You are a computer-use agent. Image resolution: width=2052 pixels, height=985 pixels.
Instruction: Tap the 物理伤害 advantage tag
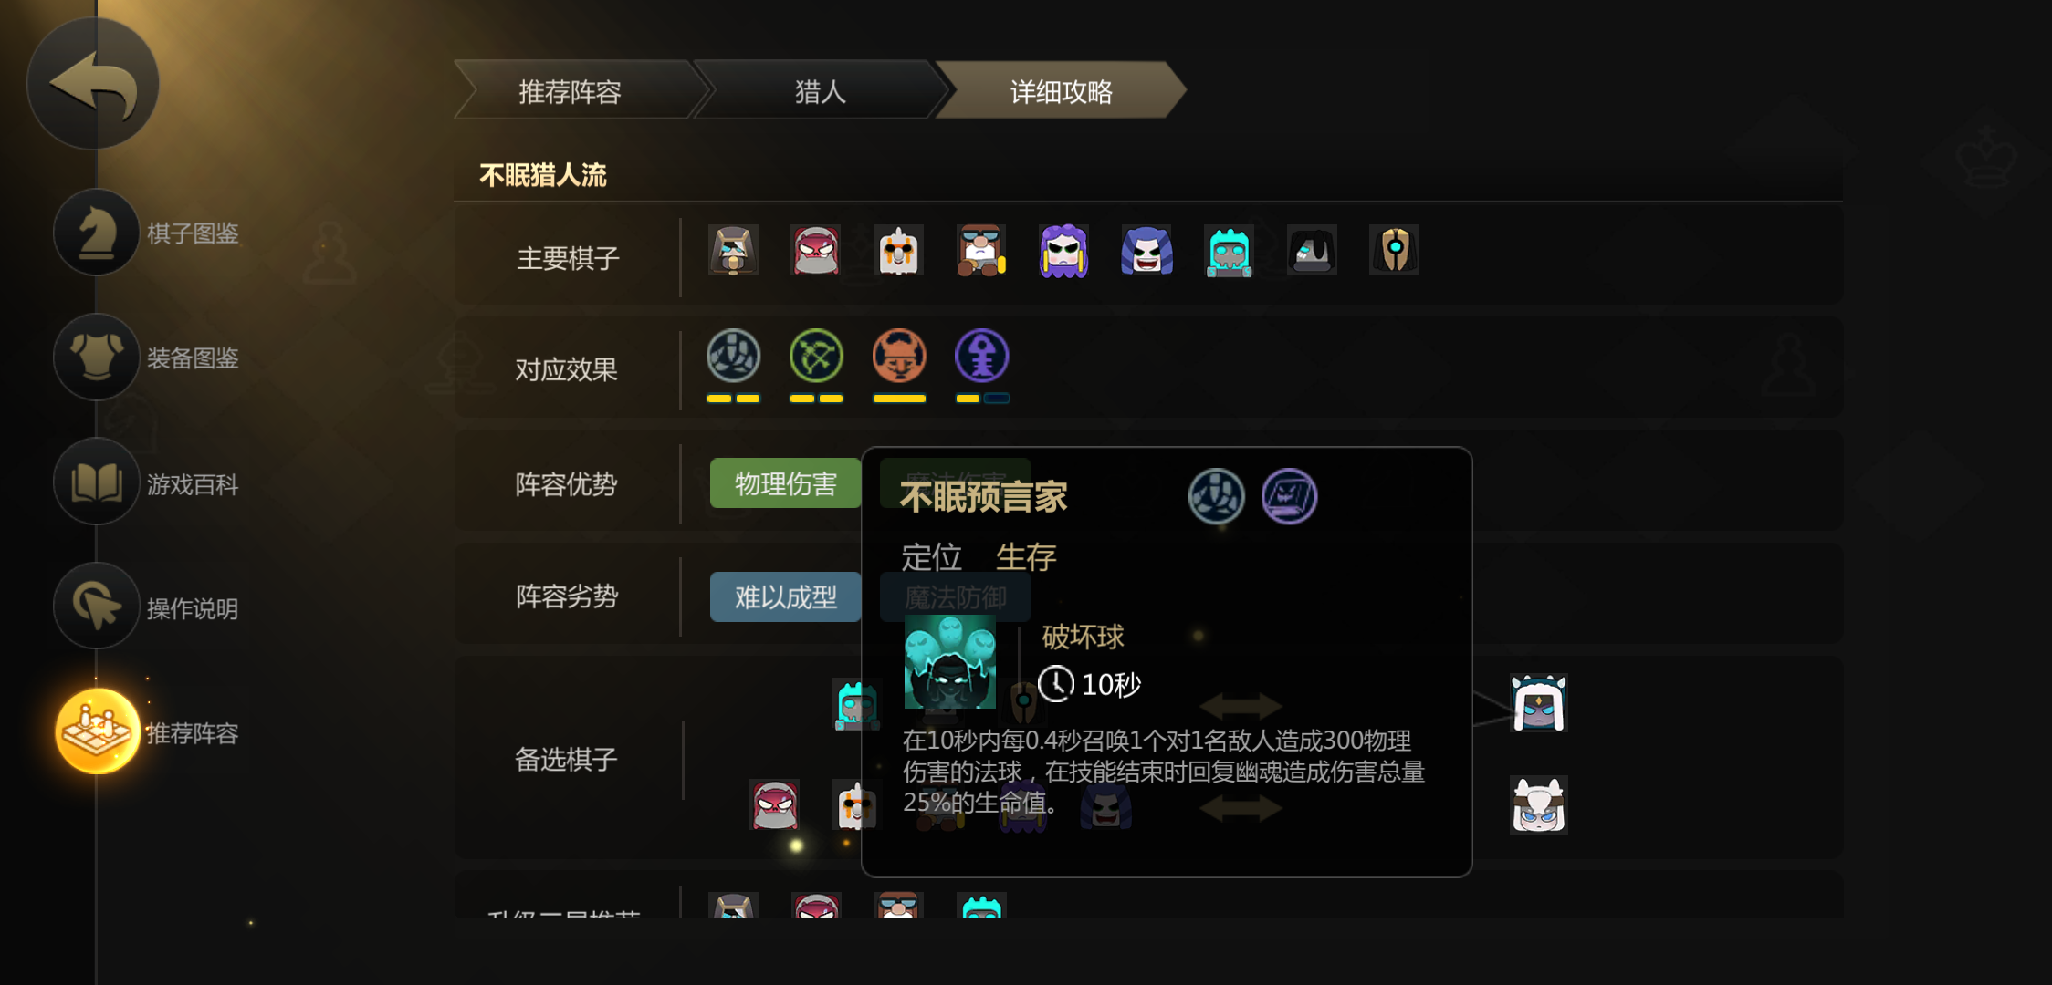(786, 483)
